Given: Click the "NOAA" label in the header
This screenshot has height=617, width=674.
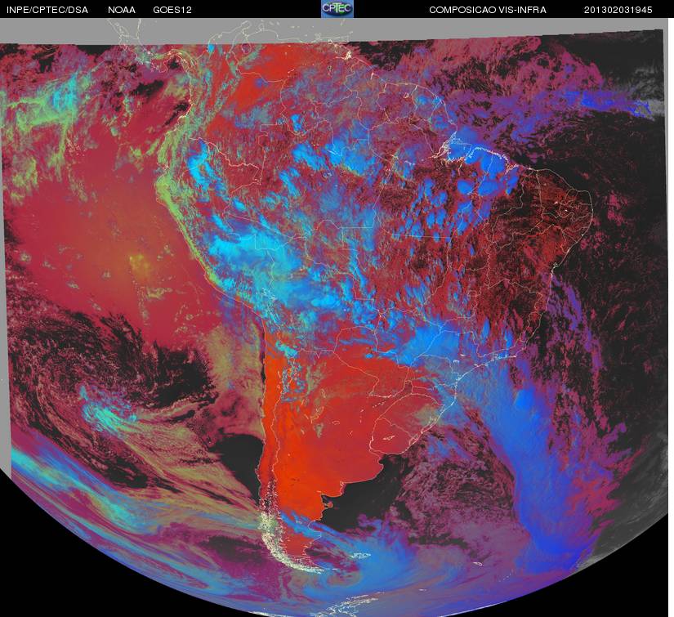Looking at the screenshot, I should 122,10.
